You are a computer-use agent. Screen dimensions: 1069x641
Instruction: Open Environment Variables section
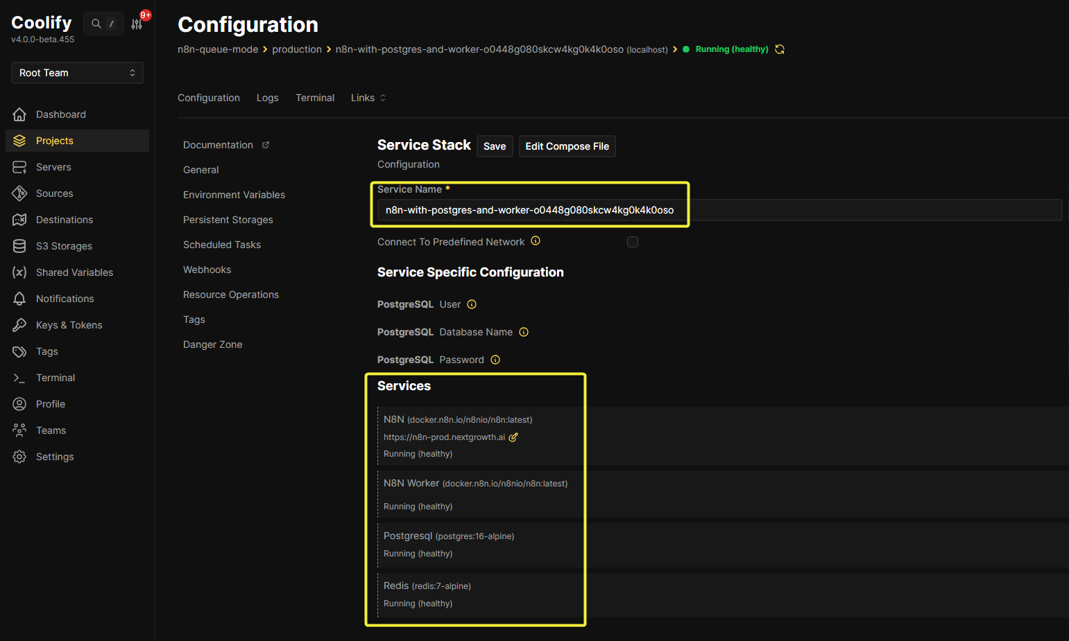click(x=234, y=195)
